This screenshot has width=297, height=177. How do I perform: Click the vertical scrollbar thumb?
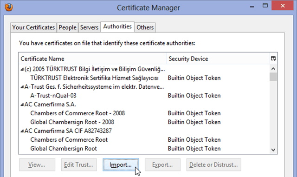(273, 77)
